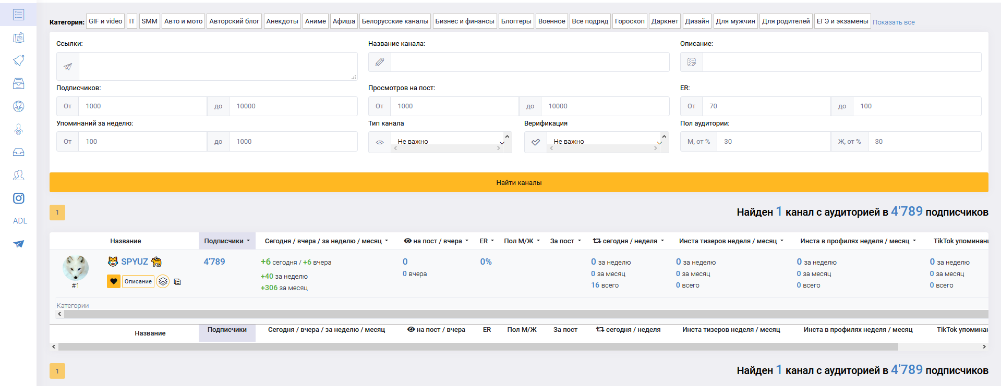The width and height of the screenshot is (1001, 386).
Task: Click the layers icon next to SPYUZ's Описание
Action: click(163, 281)
